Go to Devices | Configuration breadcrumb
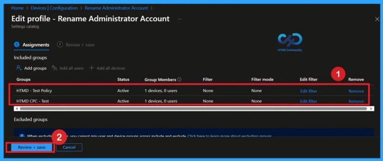 tap(54, 8)
